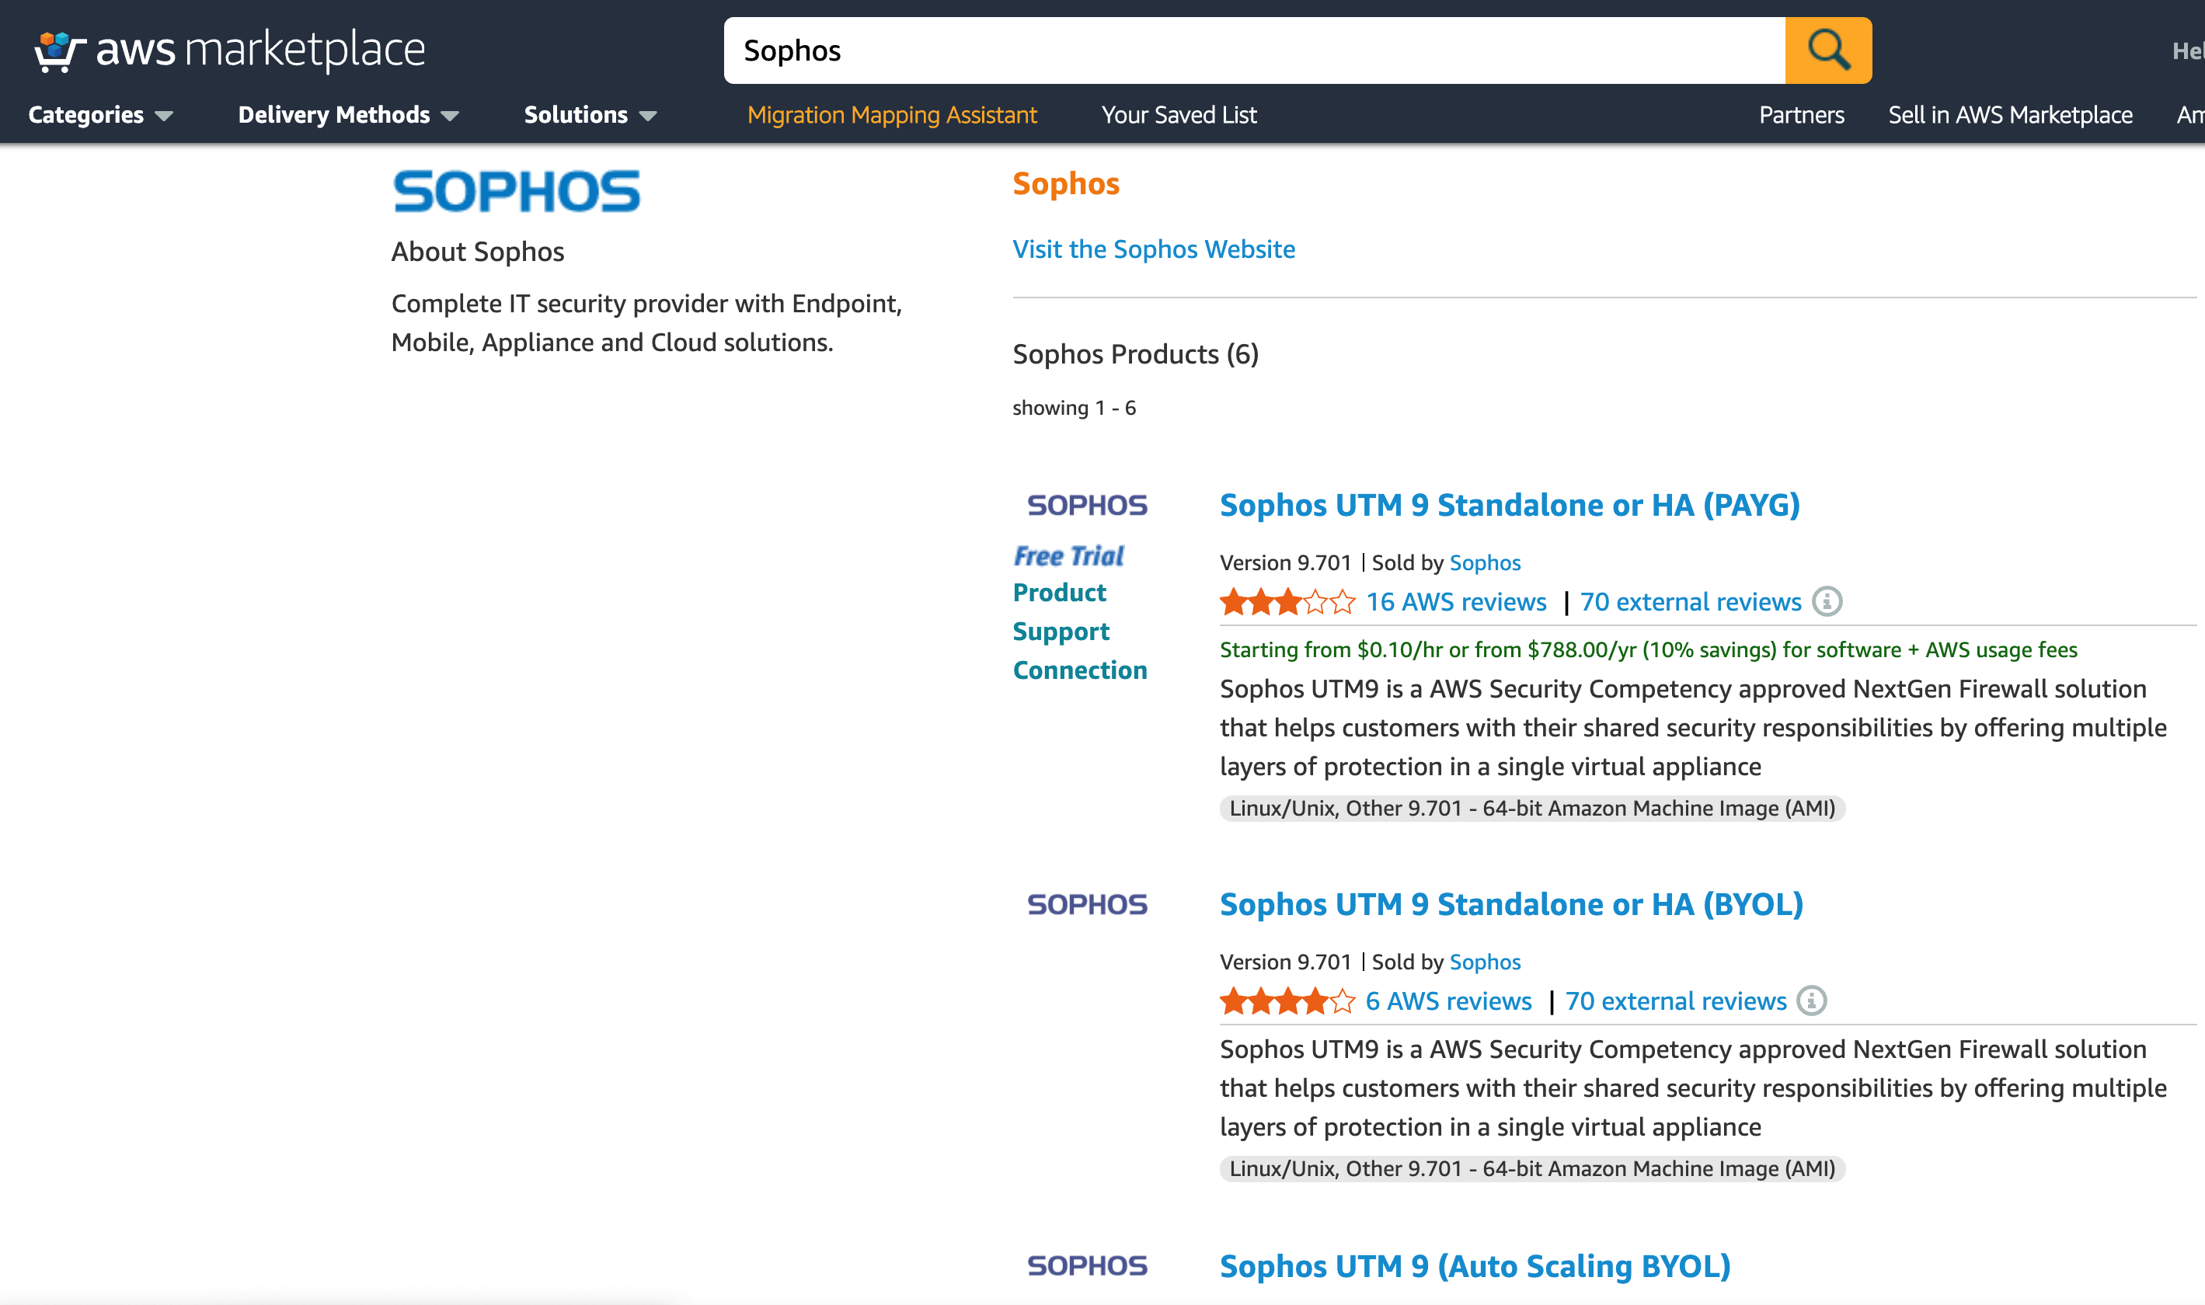Click the large Sophos company logo
The image size is (2205, 1305).
pos(517,192)
